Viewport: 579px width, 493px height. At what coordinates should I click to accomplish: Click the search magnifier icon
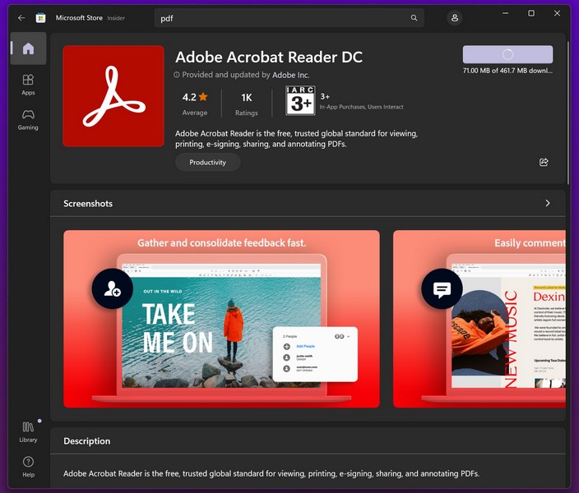coord(414,18)
